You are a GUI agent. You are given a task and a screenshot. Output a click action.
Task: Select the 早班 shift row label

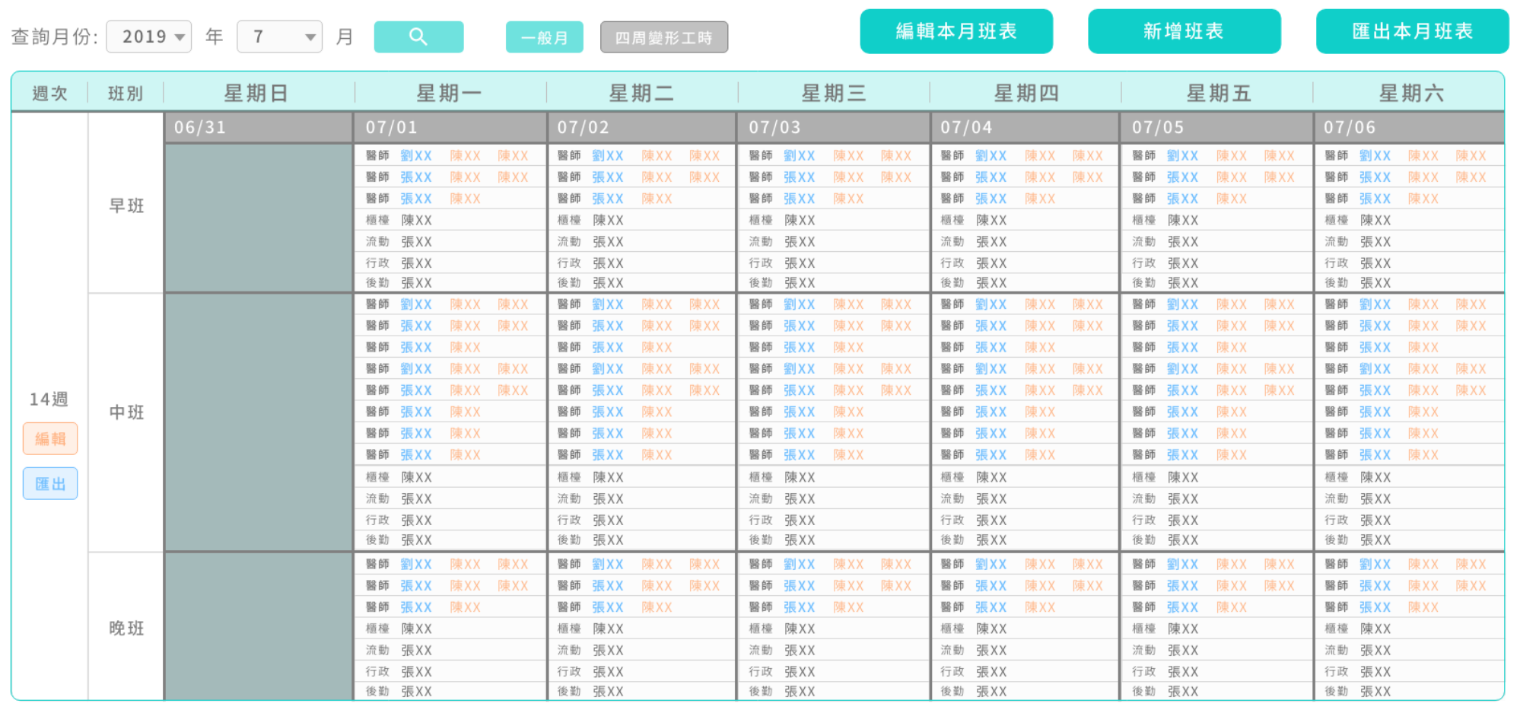126,205
